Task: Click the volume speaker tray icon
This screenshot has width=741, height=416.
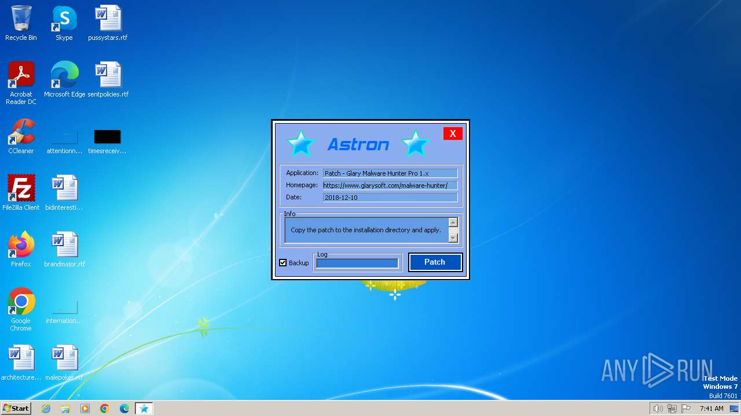Action: click(658, 408)
